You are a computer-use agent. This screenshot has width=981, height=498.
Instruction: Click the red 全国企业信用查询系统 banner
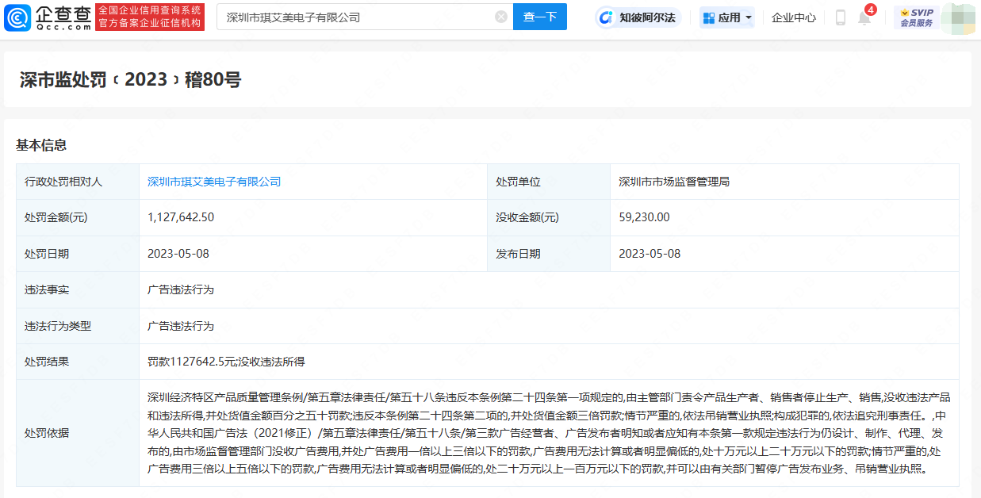click(149, 17)
